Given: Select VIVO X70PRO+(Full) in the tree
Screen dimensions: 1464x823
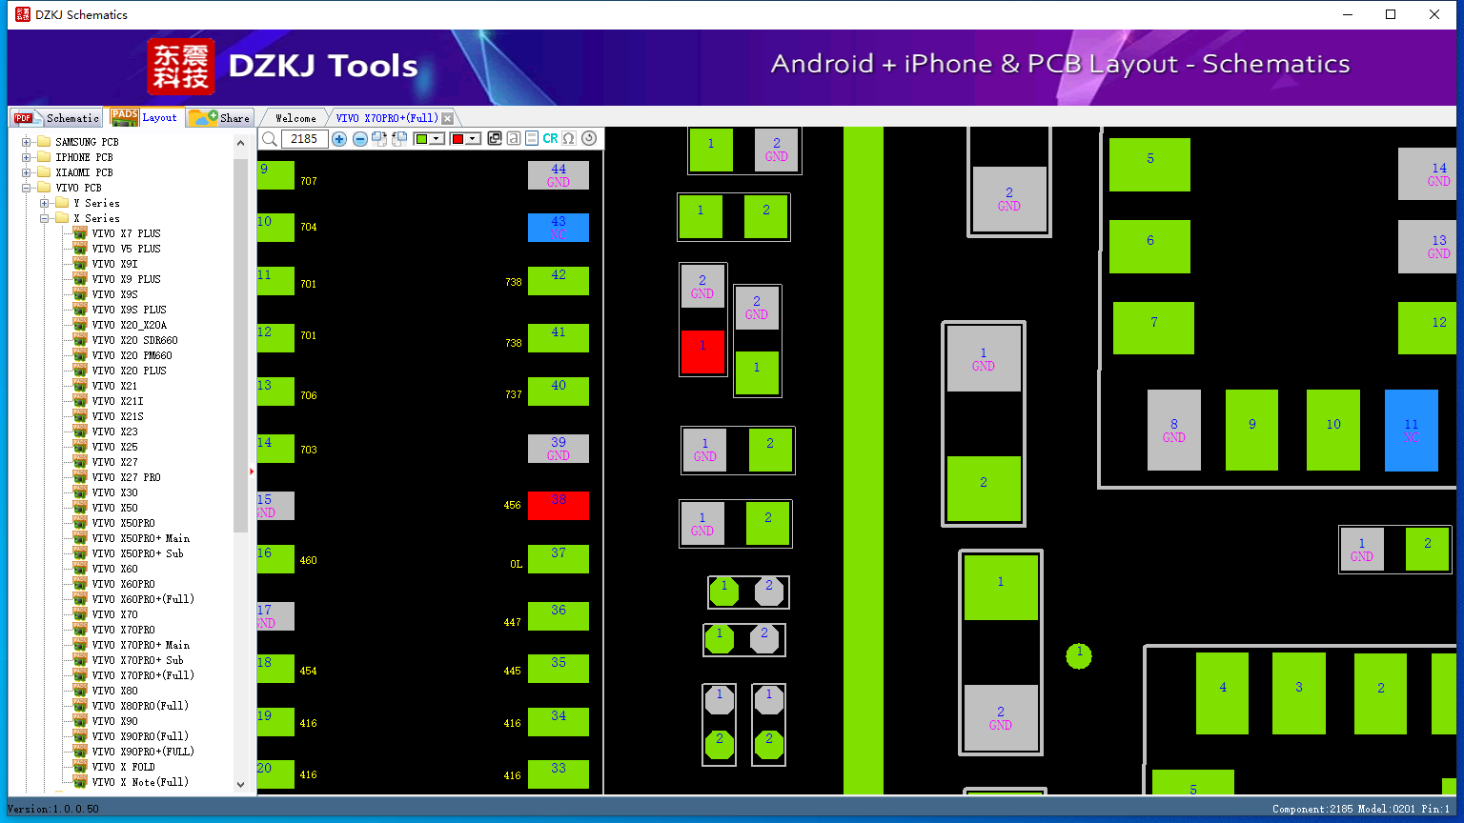Looking at the screenshot, I should 143,675.
